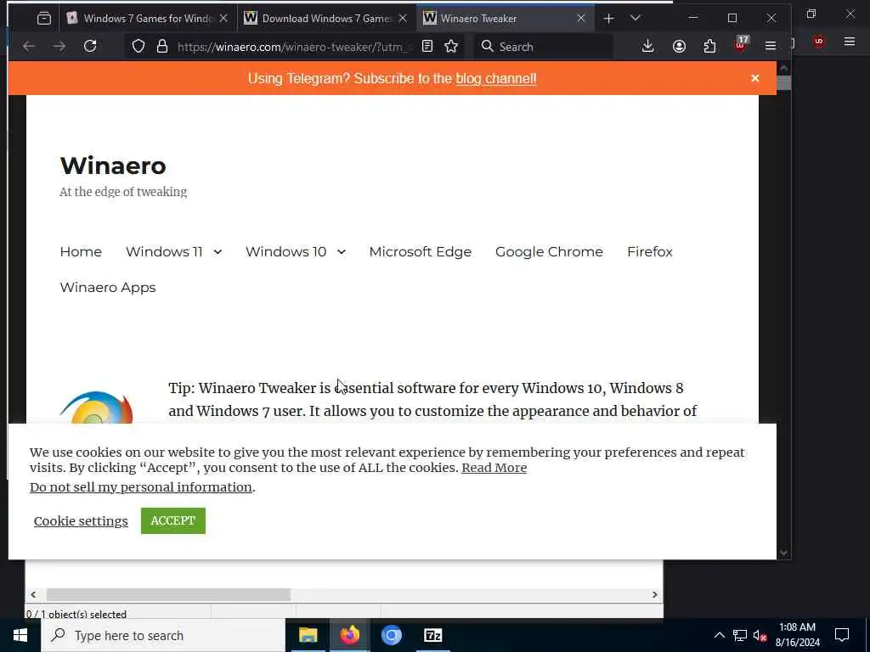Expand the Windows 10 submenu chevron
The width and height of the screenshot is (870, 652).
point(342,252)
